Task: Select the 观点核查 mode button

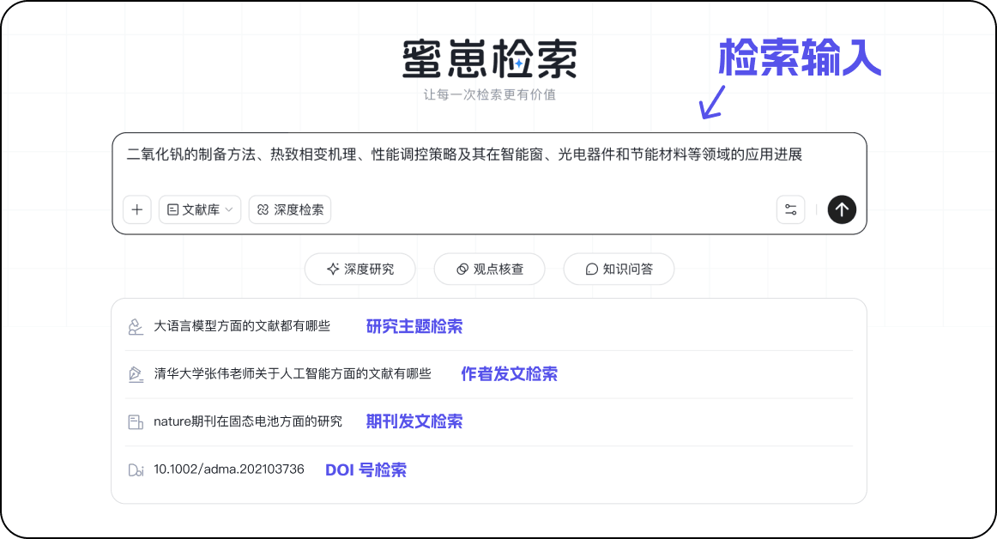Action: click(489, 269)
